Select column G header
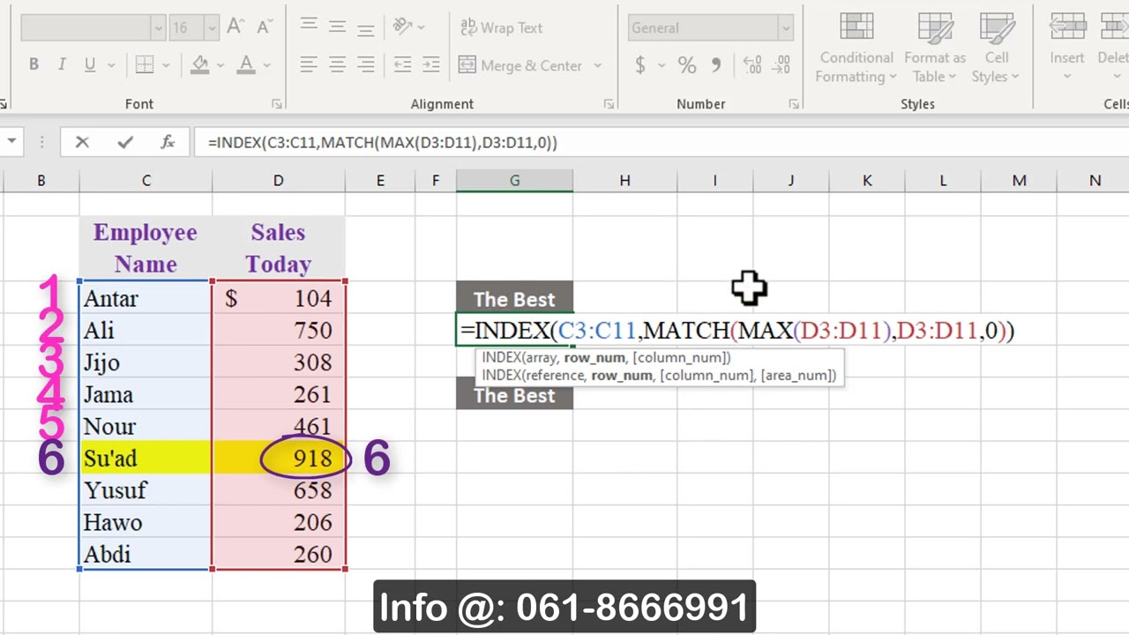This screenshot has width=1129, height=635. [514, 180]
